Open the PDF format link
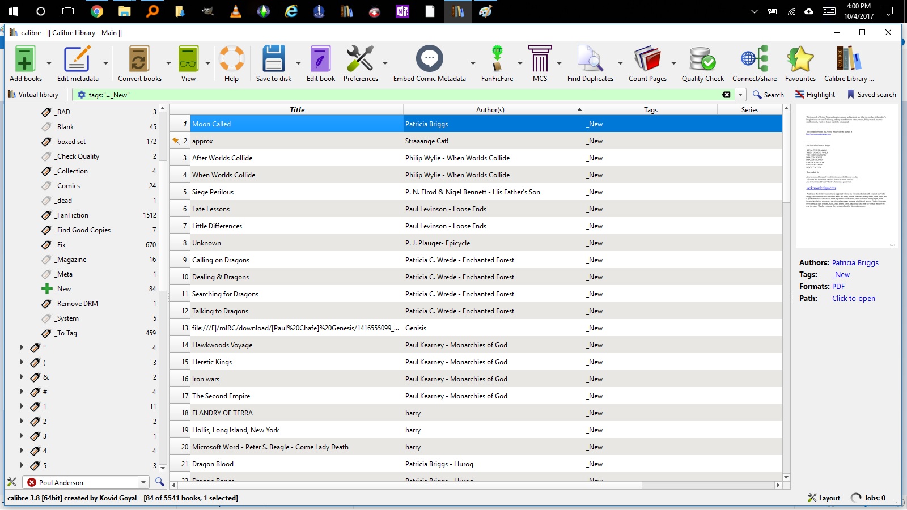 (x=838, y=287)
